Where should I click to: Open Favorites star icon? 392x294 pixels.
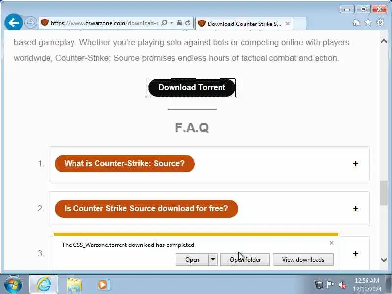tap(368, 23)
